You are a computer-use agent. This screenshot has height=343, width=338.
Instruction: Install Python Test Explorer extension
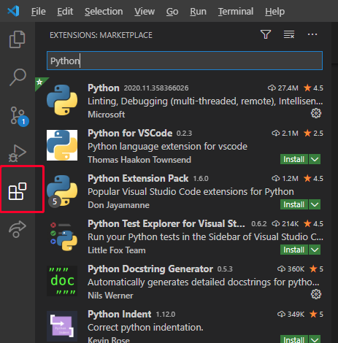(x=294, y=250)
